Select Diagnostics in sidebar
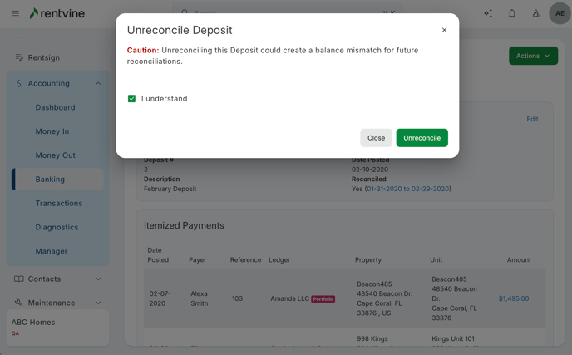Image resolution: width=572 pixels, height=355 pixels. 57,227
